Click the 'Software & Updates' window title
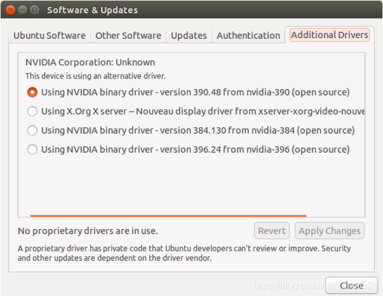Viewport: 383px width, 296px height. pyautogui.click(x=92, y=10)
